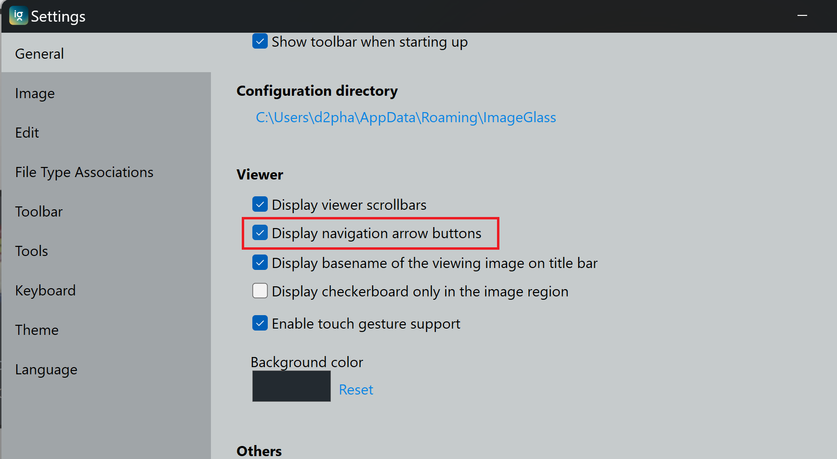
Task: Select File Type Associations settings
Action: (x=84, y=172)
